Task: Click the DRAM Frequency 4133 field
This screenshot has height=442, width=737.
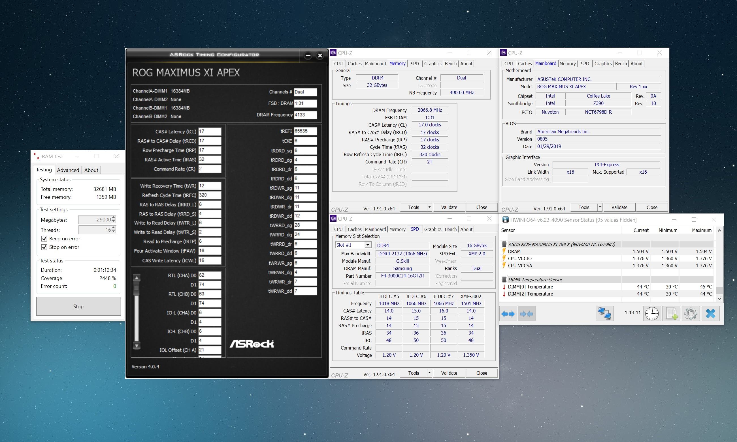Action: pos(305,115)
